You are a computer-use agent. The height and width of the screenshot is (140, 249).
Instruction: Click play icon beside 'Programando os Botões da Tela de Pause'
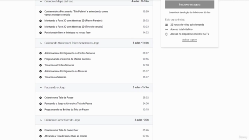click(x=40, y=110)
